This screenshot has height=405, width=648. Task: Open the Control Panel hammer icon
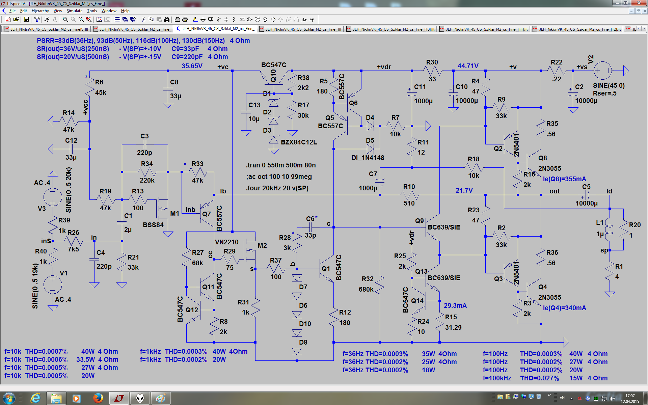pyautogui.click(x=36, y=20)
